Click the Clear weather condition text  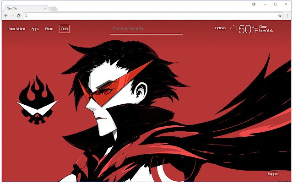[x=263, y=27]
